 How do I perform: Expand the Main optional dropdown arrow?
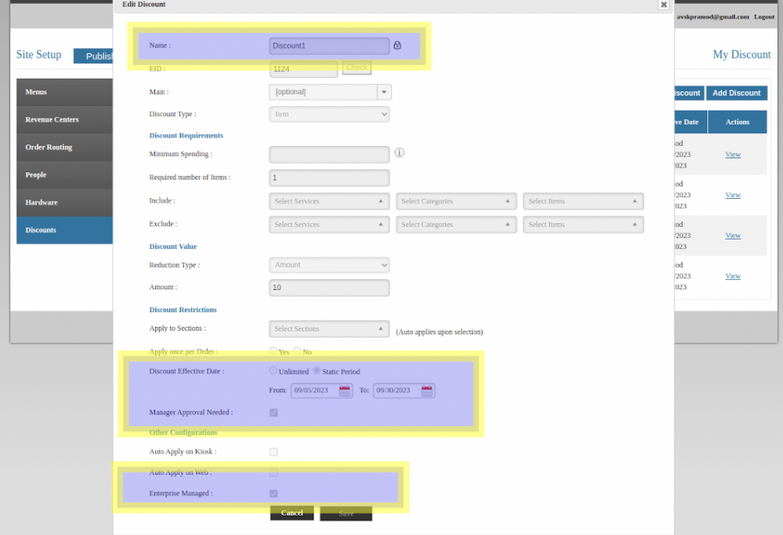[384, 92]
